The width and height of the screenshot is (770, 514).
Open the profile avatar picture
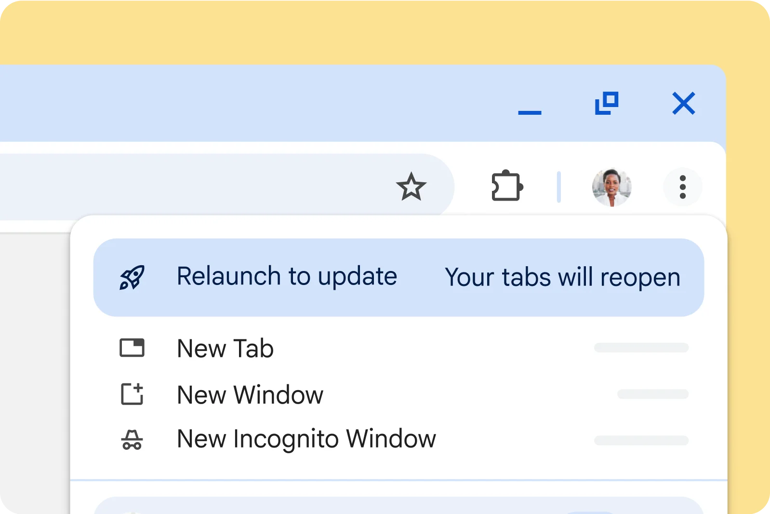point(611,187)
